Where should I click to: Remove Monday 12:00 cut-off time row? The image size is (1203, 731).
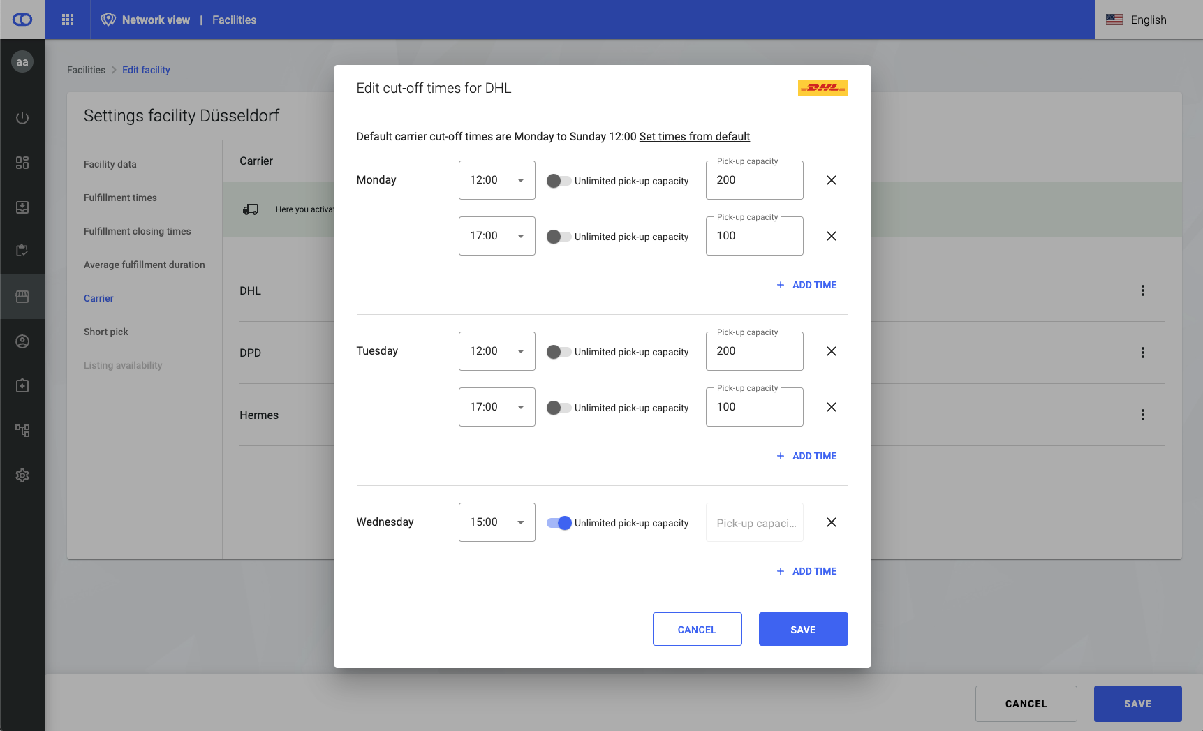[x=831, y=180]
